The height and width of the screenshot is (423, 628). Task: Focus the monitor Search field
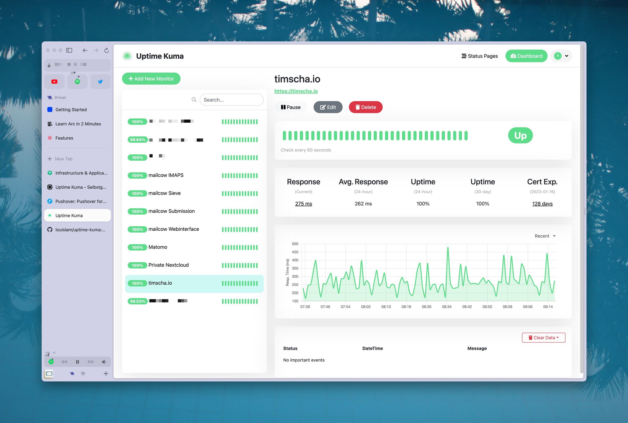pyautogui.click(x=232, y=100)
